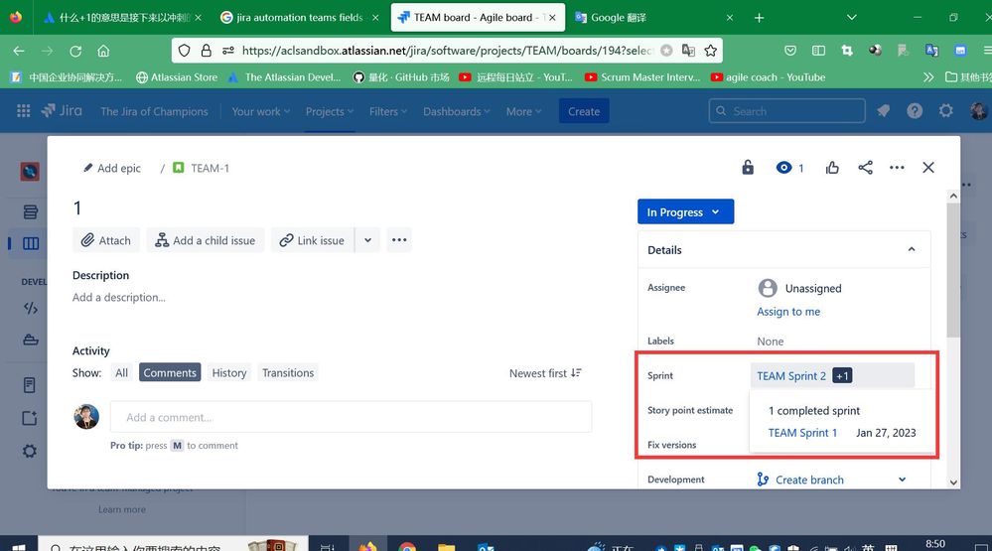Open the In Progress status dropdown
This screenshot has height=551, width=992.
(686, 211)
